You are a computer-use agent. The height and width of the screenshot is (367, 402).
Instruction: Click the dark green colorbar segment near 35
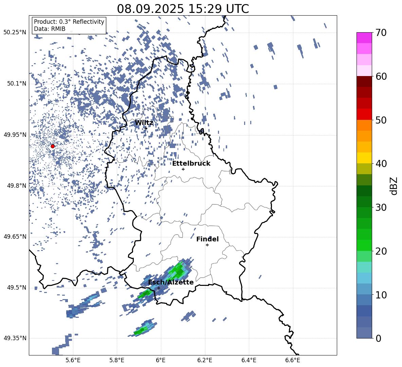tap(364, 191)
